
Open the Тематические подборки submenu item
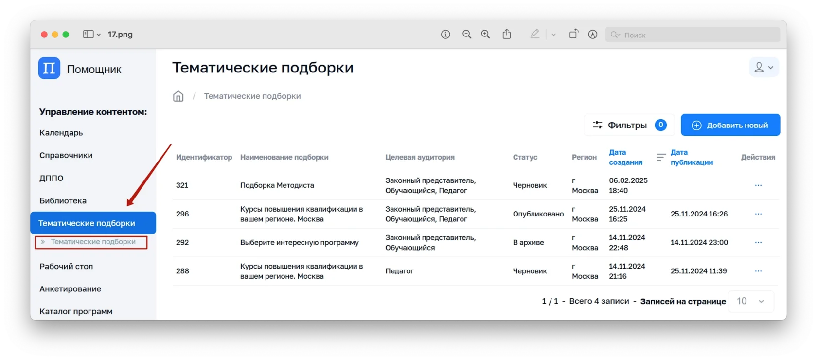tap(93, 242)
